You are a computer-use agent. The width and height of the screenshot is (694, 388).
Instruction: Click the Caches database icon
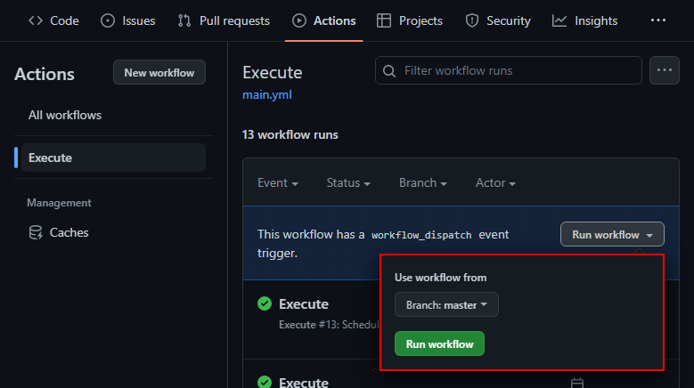(36, 232)
